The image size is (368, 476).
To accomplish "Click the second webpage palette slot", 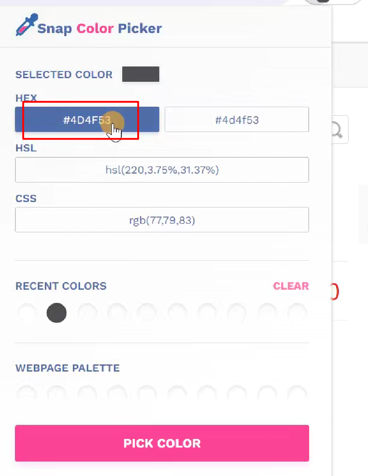I will tap(57, 393).
